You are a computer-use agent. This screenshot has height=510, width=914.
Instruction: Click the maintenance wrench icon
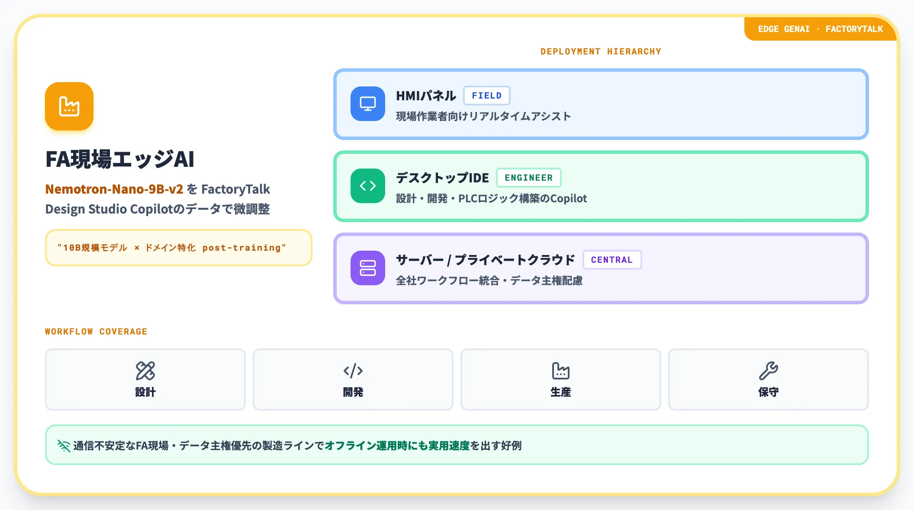pos(769,371)
